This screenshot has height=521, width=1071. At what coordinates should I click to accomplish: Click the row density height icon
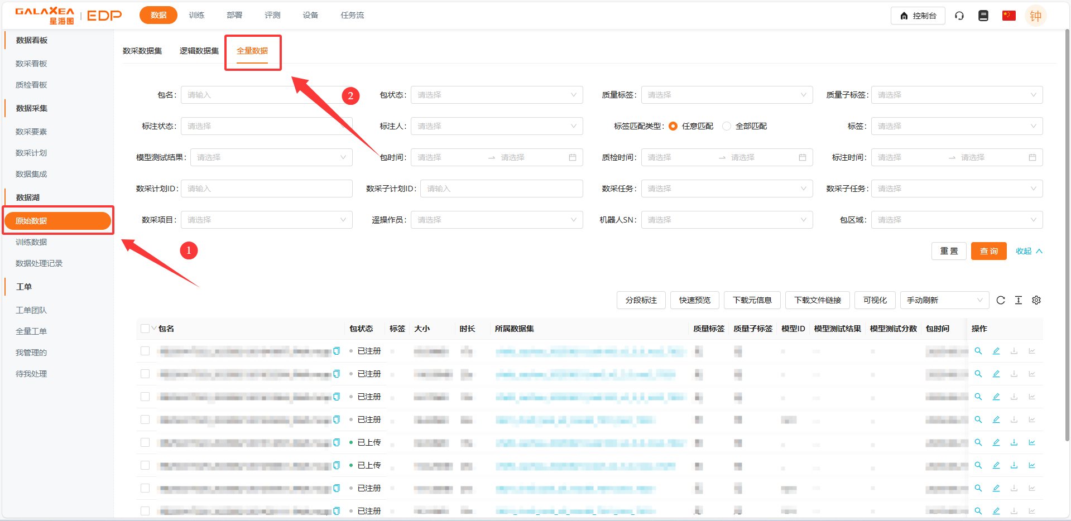coord(1019,300)
